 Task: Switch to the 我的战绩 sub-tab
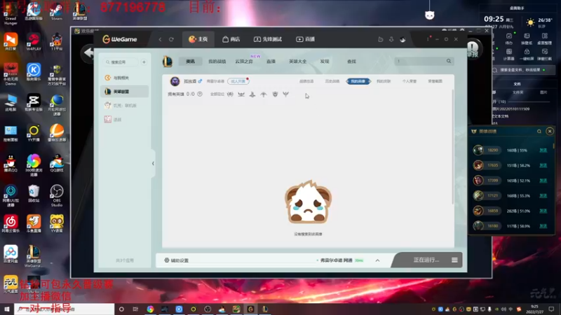click(x=217, y=62)
